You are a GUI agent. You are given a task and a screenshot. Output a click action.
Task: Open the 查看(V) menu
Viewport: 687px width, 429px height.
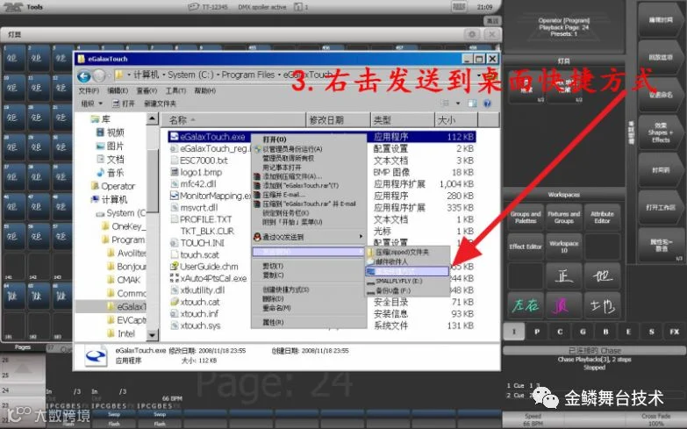pyautogui.click(x=147, y=90)
